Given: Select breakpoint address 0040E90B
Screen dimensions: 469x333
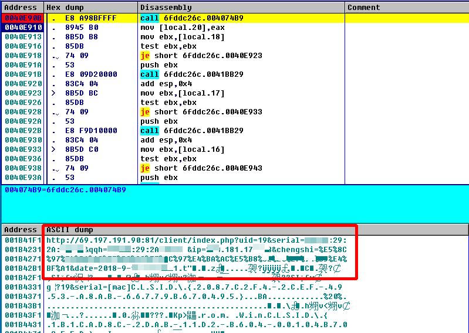Looking at the screenshot, I should coord(23,18).
